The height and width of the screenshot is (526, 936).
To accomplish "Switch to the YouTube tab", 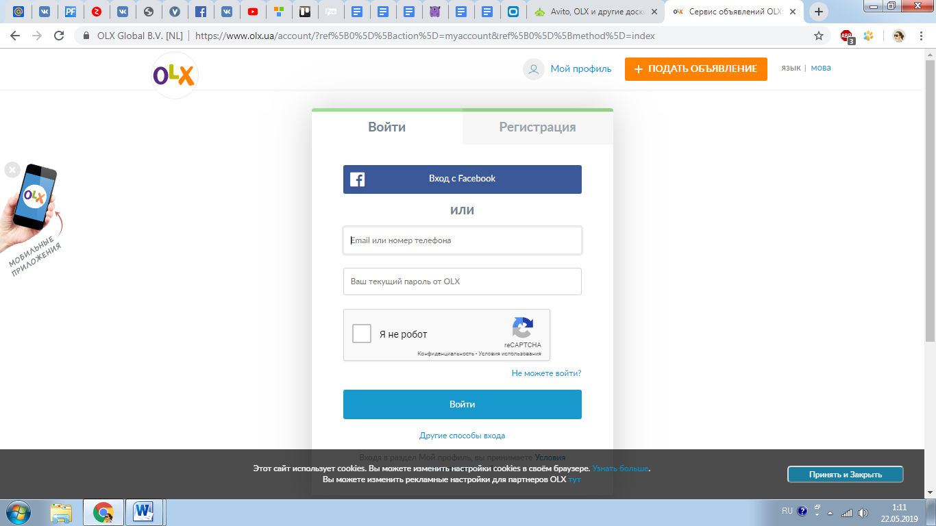I will [x=253, y=12].
